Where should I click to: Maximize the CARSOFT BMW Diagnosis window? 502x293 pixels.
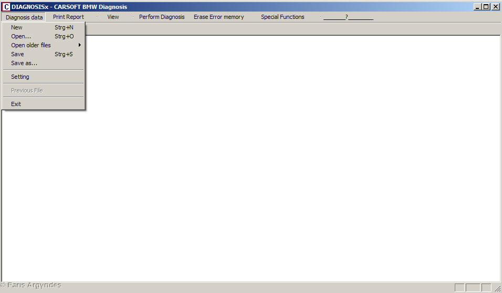pos(486,7)
